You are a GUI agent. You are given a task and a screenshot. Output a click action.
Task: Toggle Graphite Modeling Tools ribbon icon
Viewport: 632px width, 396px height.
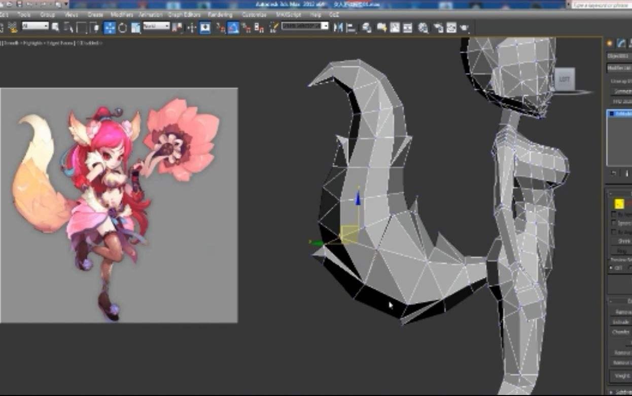tap(381, 27)
